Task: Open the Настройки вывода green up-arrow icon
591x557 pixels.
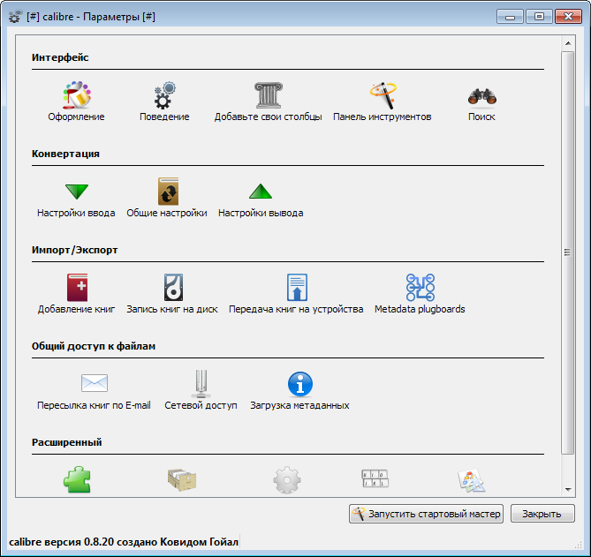Action: (x=261, y=191)
